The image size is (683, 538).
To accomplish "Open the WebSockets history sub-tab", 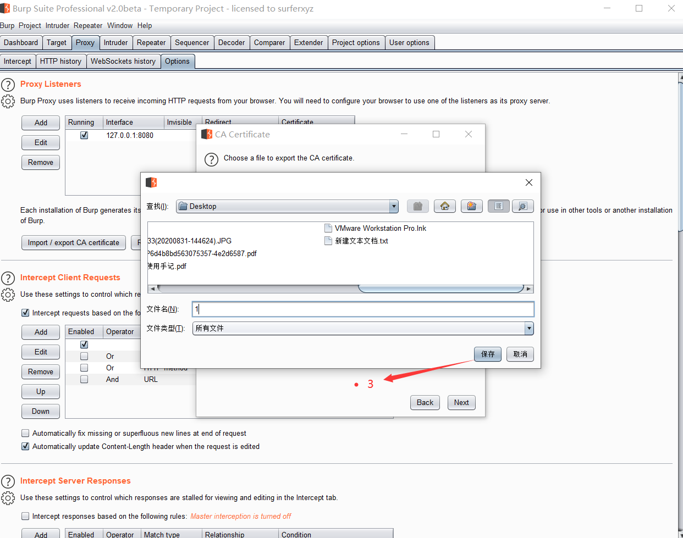I will tap(123, 61).
